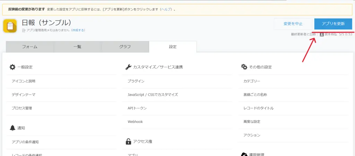Click the 変更を中止 button

tap(293, 24)
